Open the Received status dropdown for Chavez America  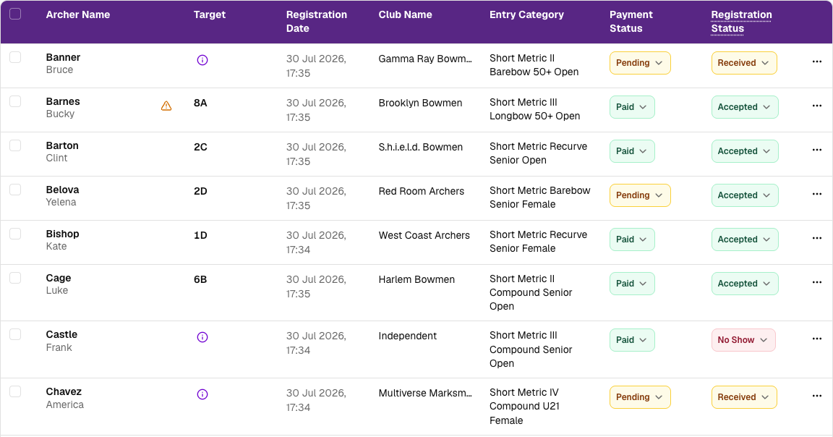point(744,397)
